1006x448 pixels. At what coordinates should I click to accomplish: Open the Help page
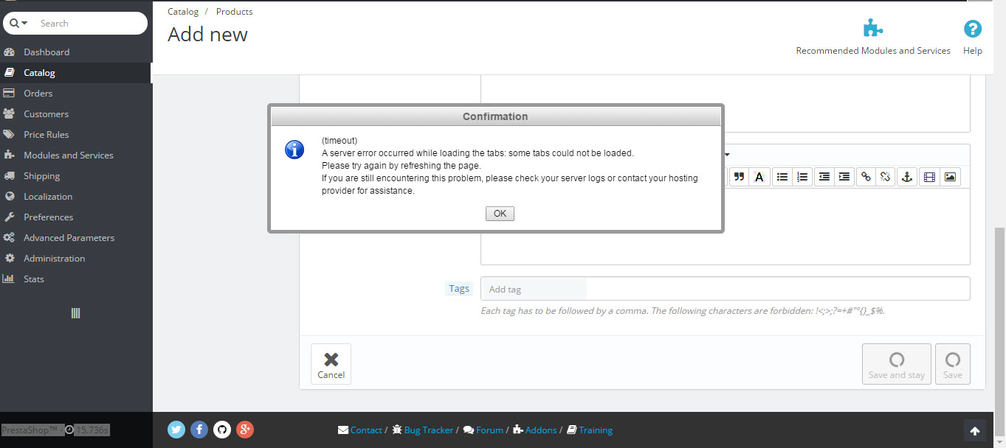(x=973, y=38)
